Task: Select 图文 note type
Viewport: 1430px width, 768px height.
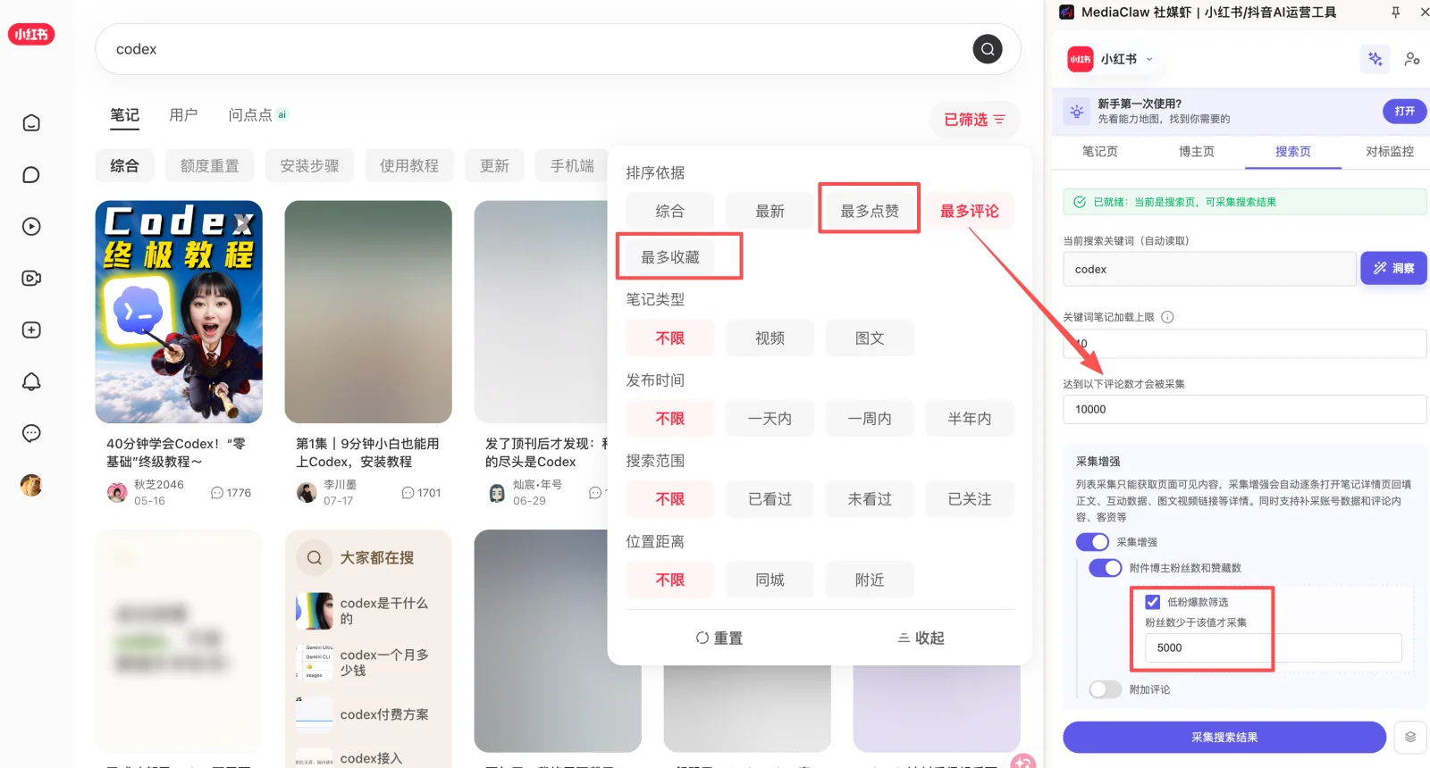Action: click(x=870, y=338)
